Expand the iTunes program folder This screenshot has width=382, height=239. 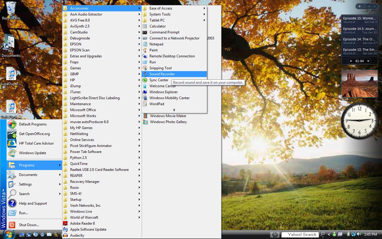pos(102,92)
